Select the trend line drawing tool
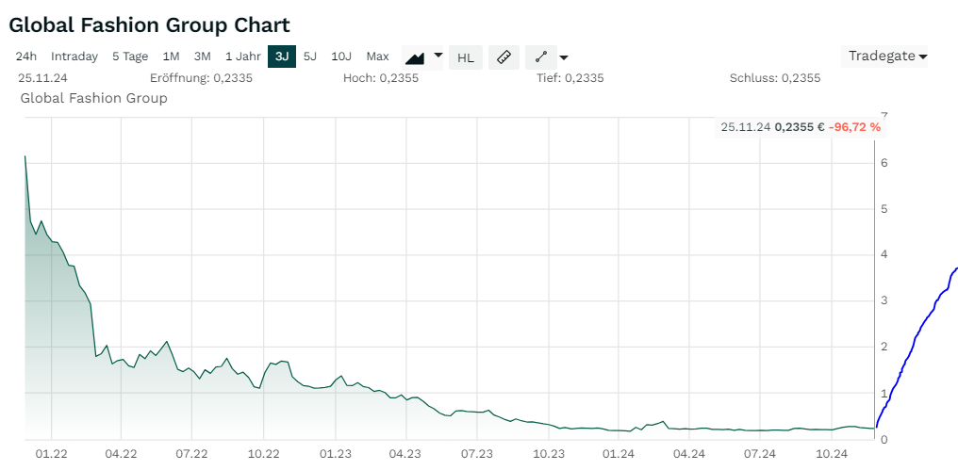This screenshot has height=470, width=958. pos(541,57)
